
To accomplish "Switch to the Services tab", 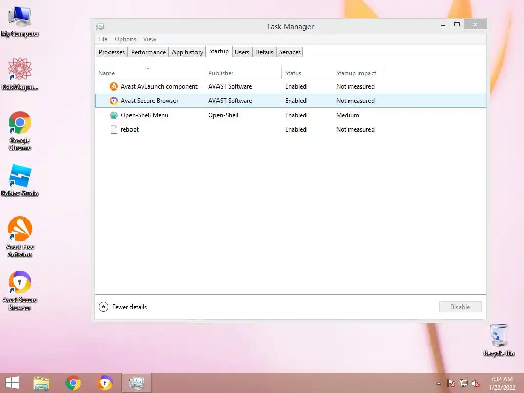I will (290, 52).
